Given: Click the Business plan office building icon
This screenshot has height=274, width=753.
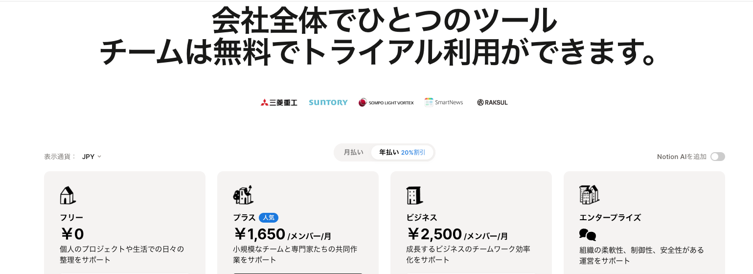Looking at the screenshot, I should click(x=414, y=195).
